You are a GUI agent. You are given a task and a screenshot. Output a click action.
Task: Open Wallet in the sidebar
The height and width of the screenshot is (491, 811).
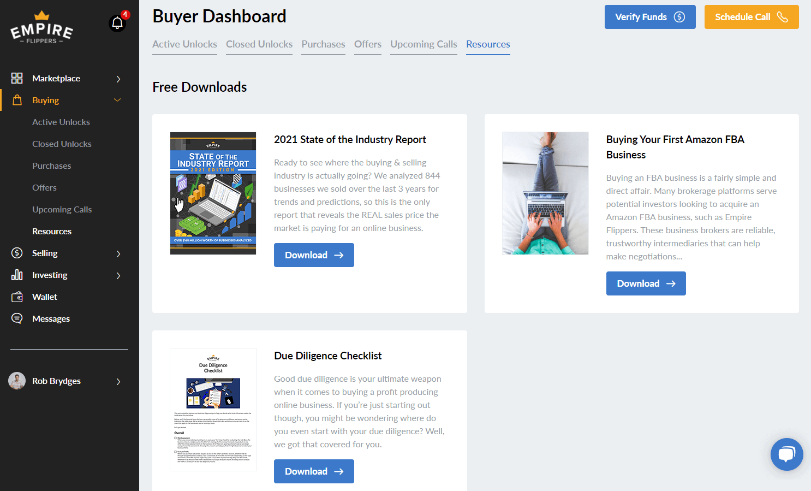45,297
